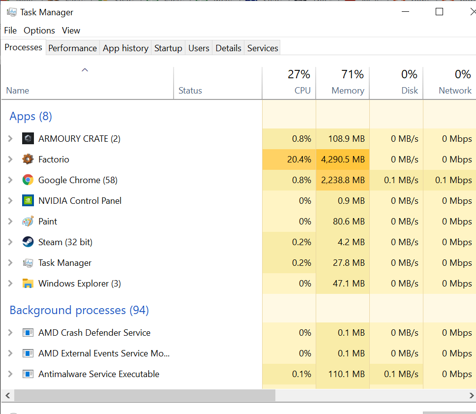Image resolution: width=476 pixels, height=414 pixels.
Task: Sort processes by the Name column
Action: click(x=87, y=83)
